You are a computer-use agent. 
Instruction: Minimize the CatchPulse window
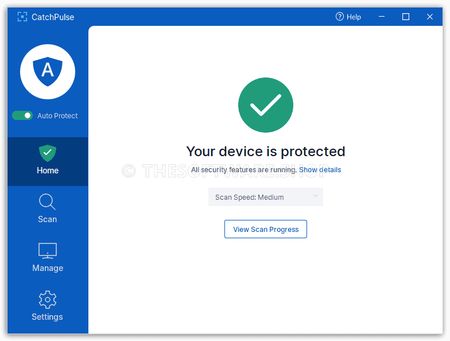click(382, 17)
